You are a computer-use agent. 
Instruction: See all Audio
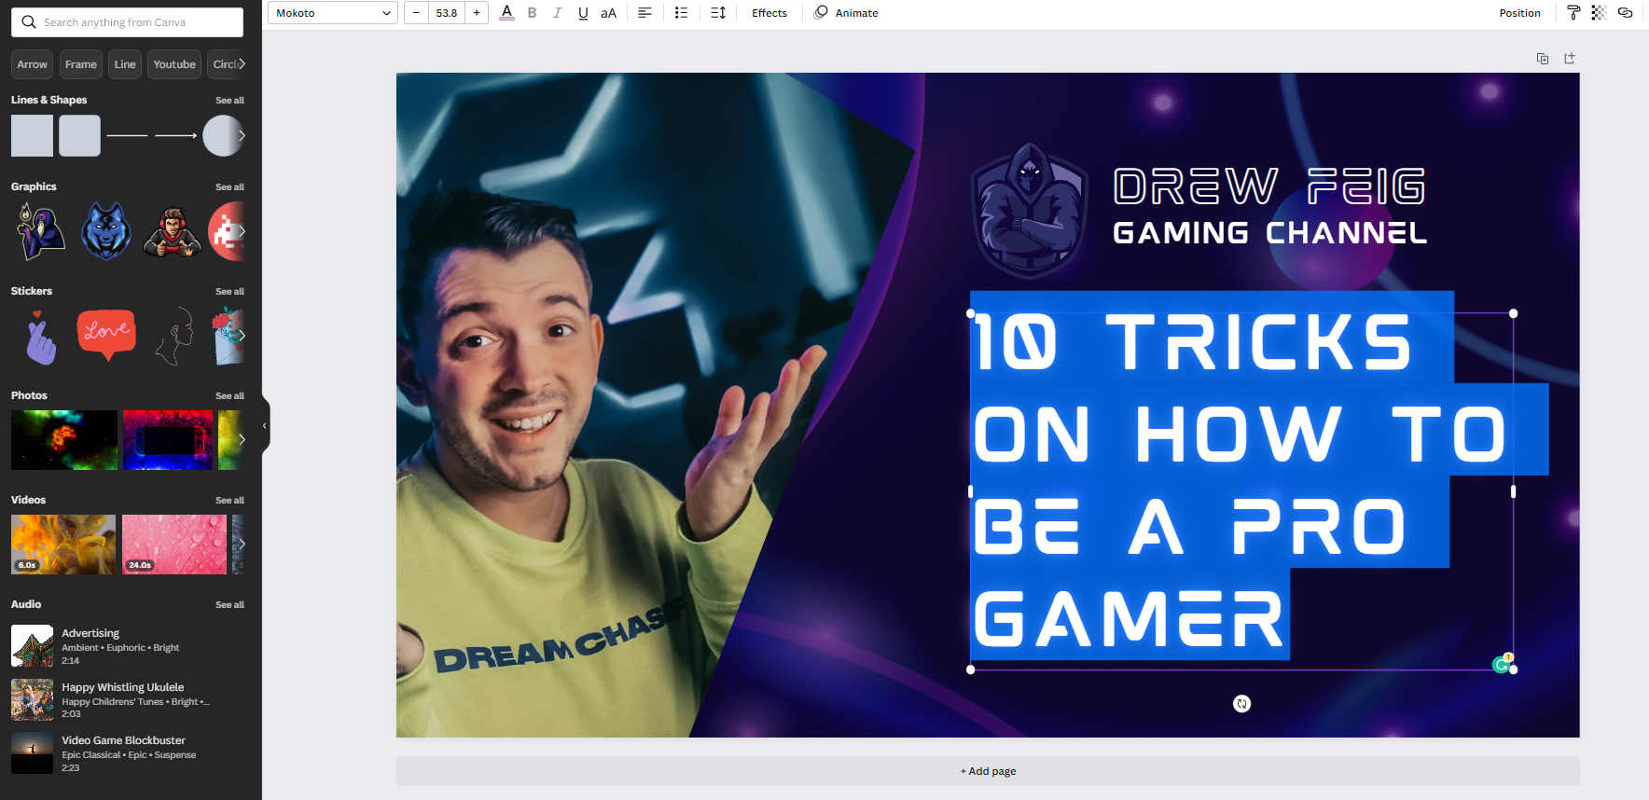[229, 605]
